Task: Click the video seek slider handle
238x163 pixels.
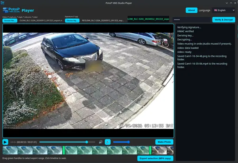Action: (x=86, y=142)
